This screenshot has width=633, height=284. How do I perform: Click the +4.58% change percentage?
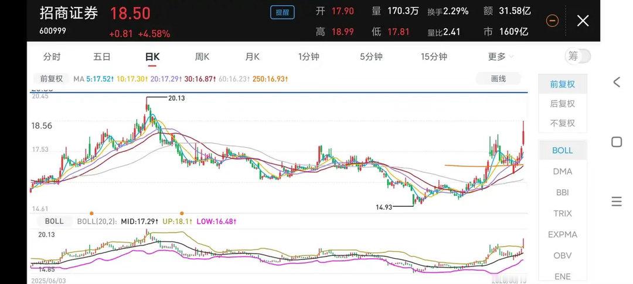click(x=154, y=34)
